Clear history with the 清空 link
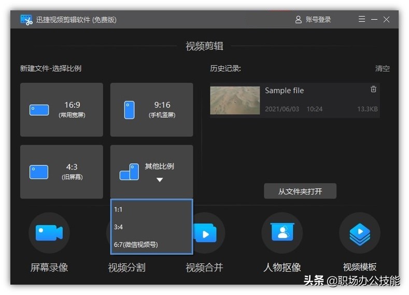The height and width of the screenshot is (295, 409). [x=382, y=68]
